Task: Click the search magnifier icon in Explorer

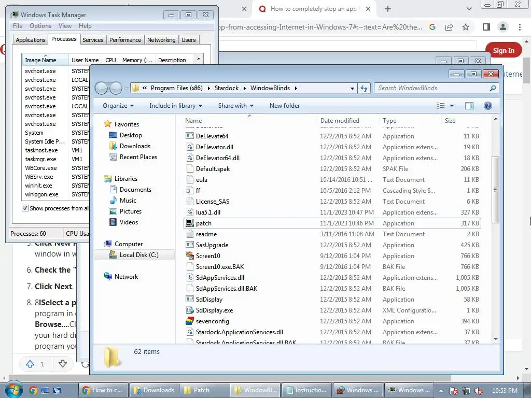Action: click(493, 88)
